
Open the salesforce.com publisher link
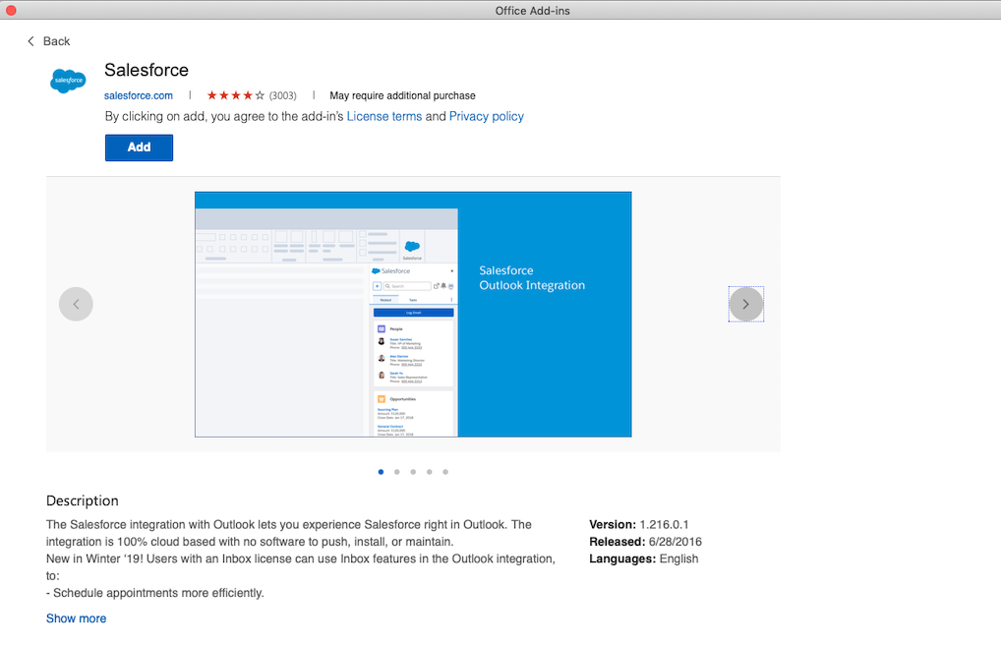(139, 95)
